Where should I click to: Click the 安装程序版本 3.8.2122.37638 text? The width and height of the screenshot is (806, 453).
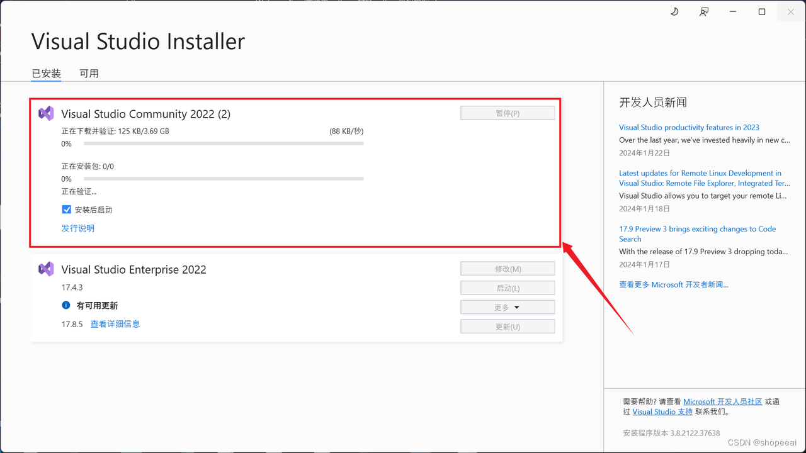pos(671,433)
